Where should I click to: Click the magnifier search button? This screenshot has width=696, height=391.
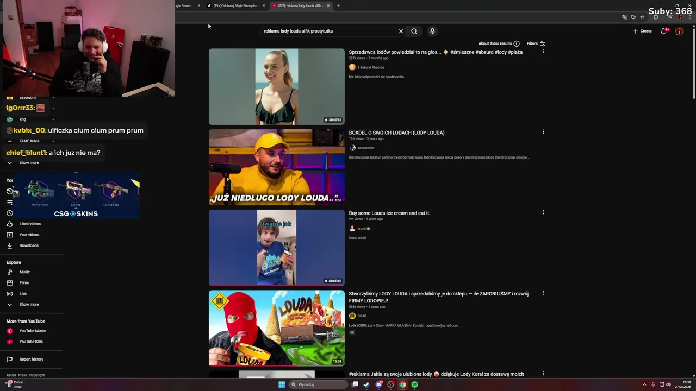(414, 31)
